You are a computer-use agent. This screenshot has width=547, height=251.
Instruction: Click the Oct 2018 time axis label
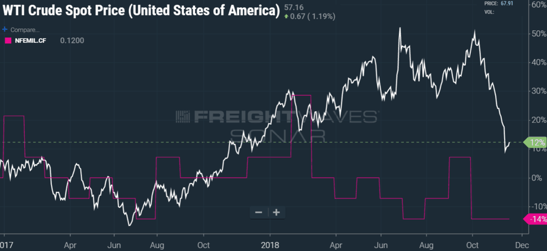[x=473, y=245]
